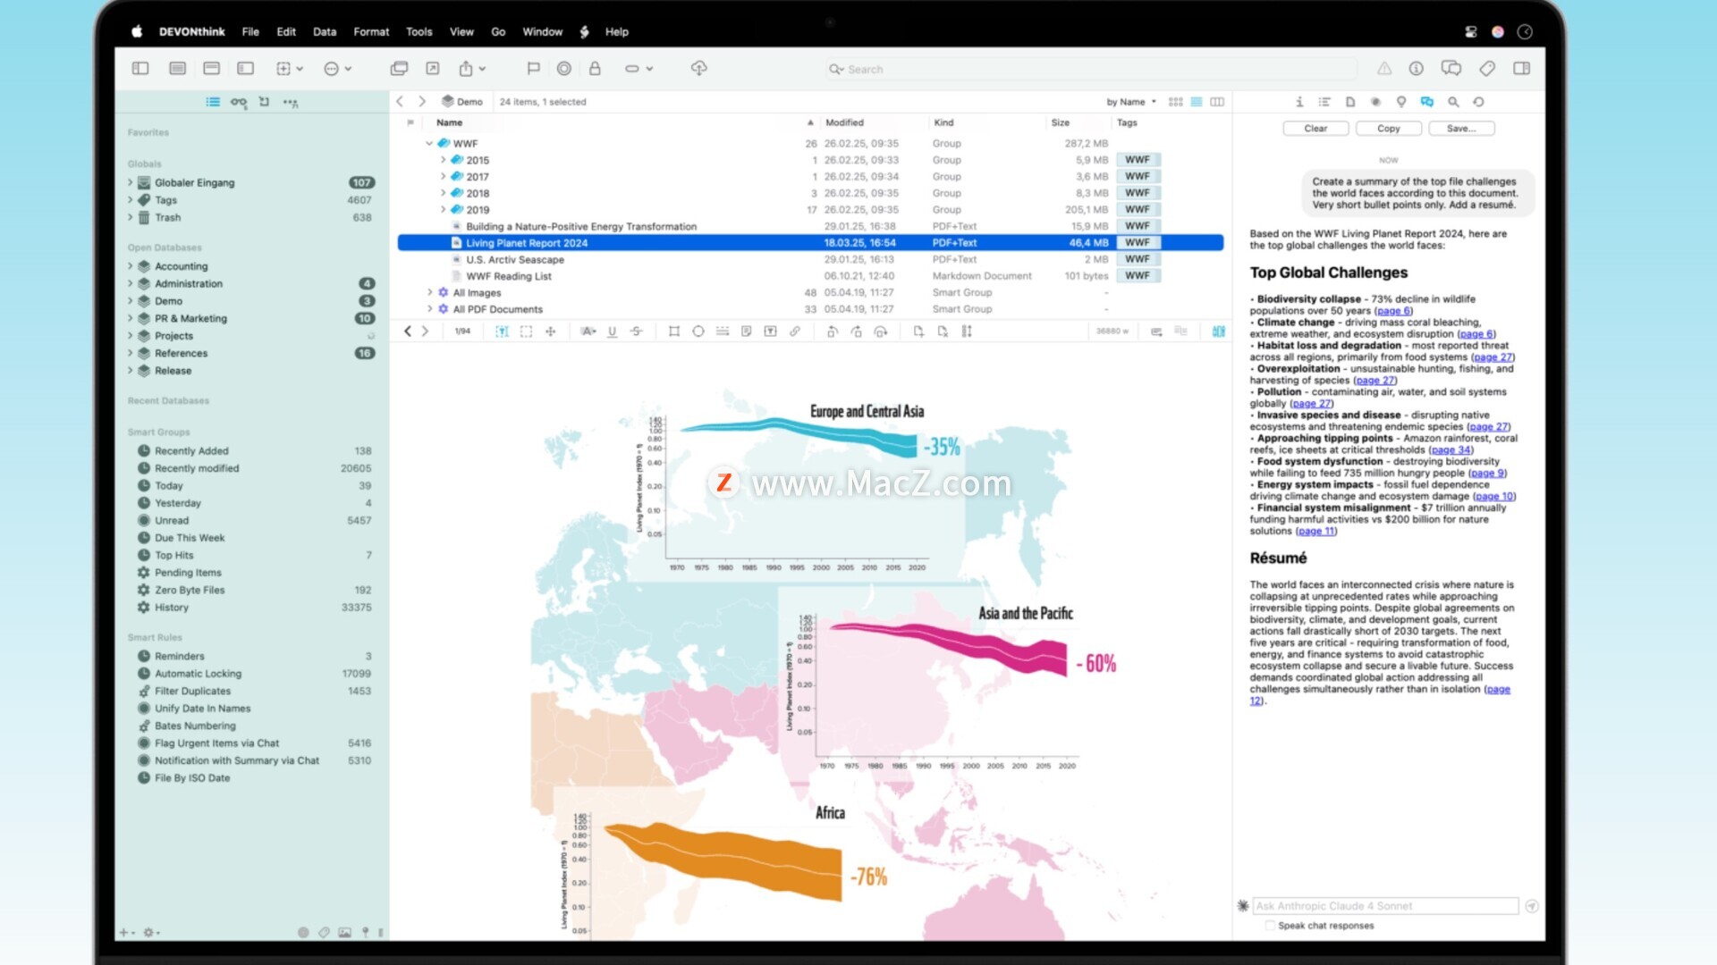Image resolution: width=1717 pixels, height=965 pixels.
Task: Open the label pill dropdown in toolbar
Action: pyautogui.click(x=639, y=68)
